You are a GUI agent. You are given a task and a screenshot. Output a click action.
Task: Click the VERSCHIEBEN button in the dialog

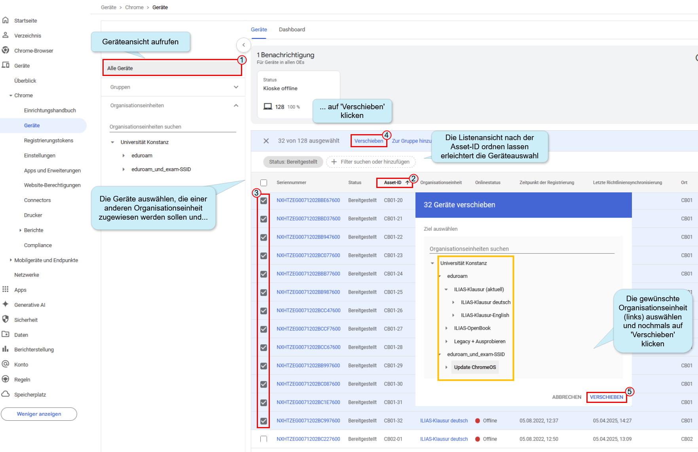coord(607,397)
